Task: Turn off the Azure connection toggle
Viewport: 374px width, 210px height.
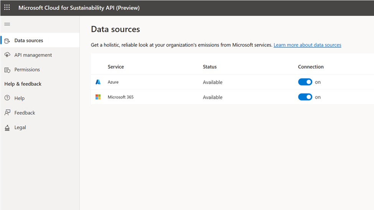Action: pyautogui.click(x=305, y=82)
